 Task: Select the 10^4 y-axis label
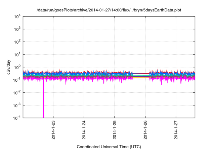17,17
